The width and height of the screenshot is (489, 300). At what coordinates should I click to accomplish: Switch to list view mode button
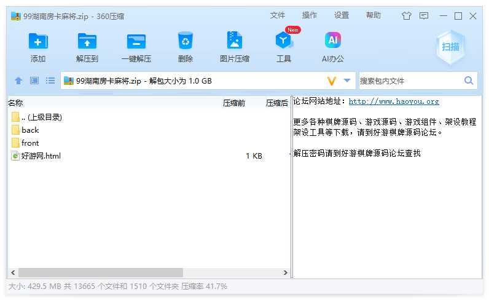point(50,81)
